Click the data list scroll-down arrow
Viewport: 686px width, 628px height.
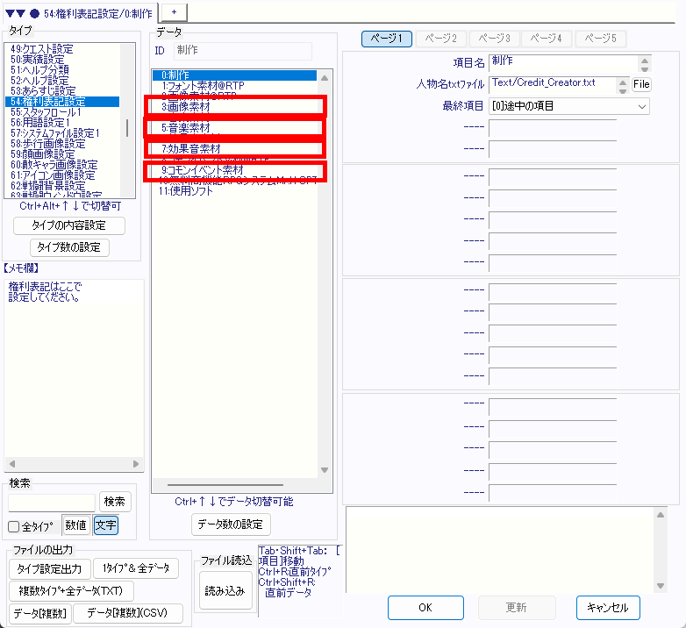323,469
